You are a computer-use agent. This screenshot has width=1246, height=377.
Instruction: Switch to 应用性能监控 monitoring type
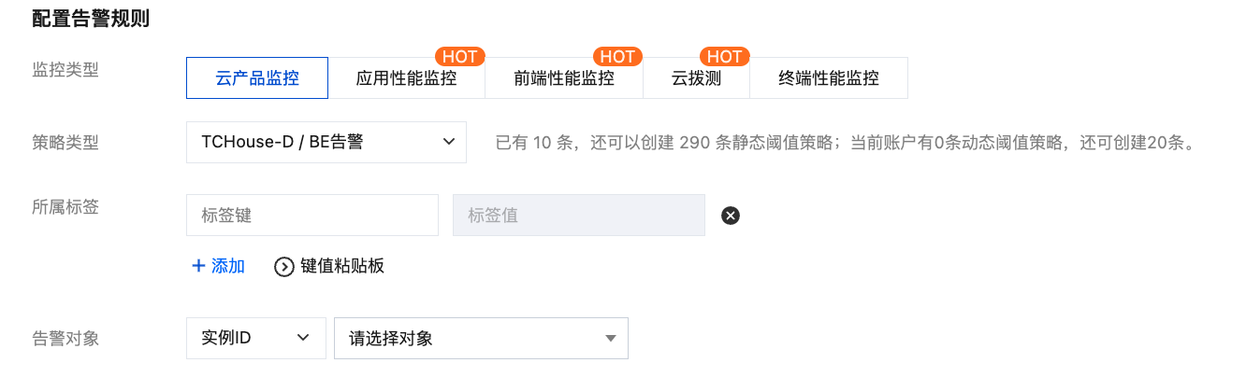406,78
